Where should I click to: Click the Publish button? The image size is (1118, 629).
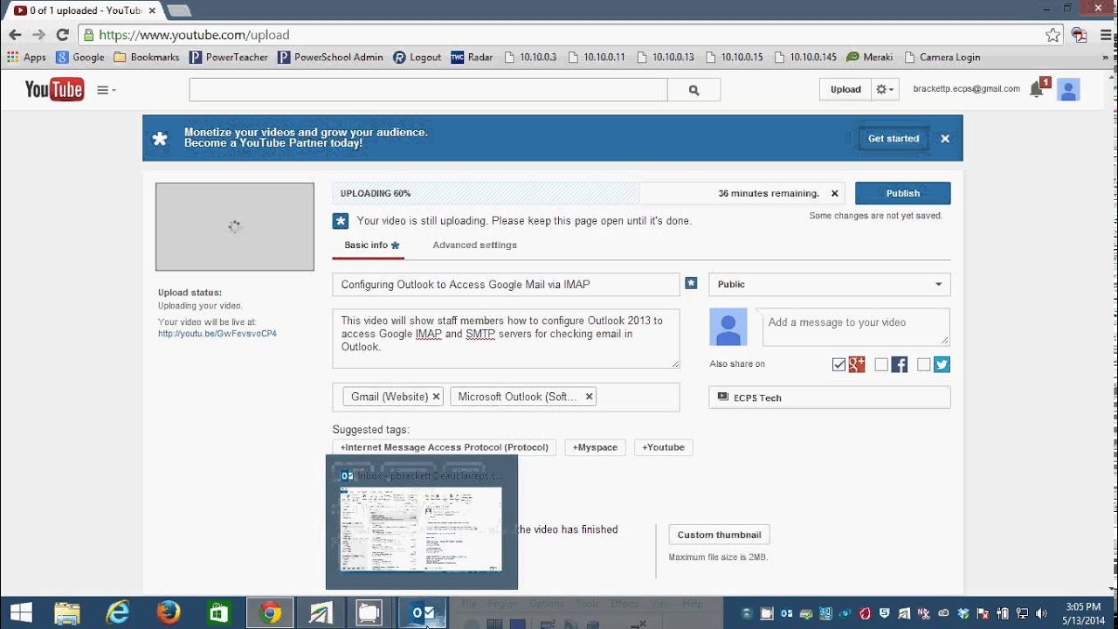pyautogui.click(x=903, y=193)
